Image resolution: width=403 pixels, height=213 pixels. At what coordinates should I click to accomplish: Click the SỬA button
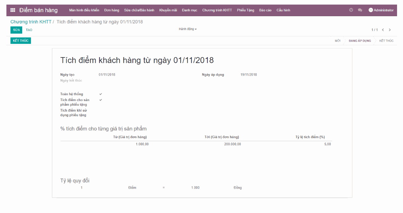[x=16, y=30]
